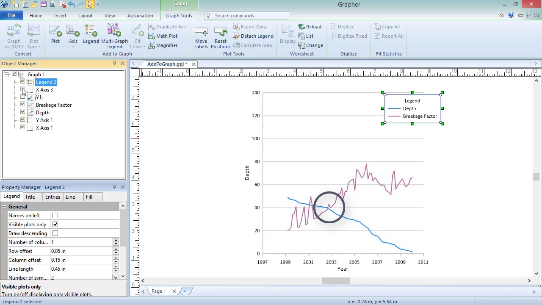Open Help with the question mark icon
The image size is (542, 305).
pyautogui.click(x=511, y=15)
